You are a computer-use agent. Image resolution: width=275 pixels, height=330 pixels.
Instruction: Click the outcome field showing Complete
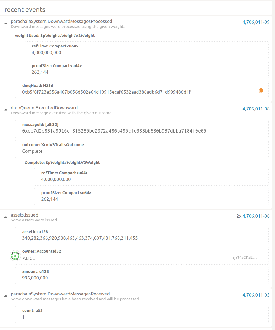pyautogui.click(x=33, y=151)
